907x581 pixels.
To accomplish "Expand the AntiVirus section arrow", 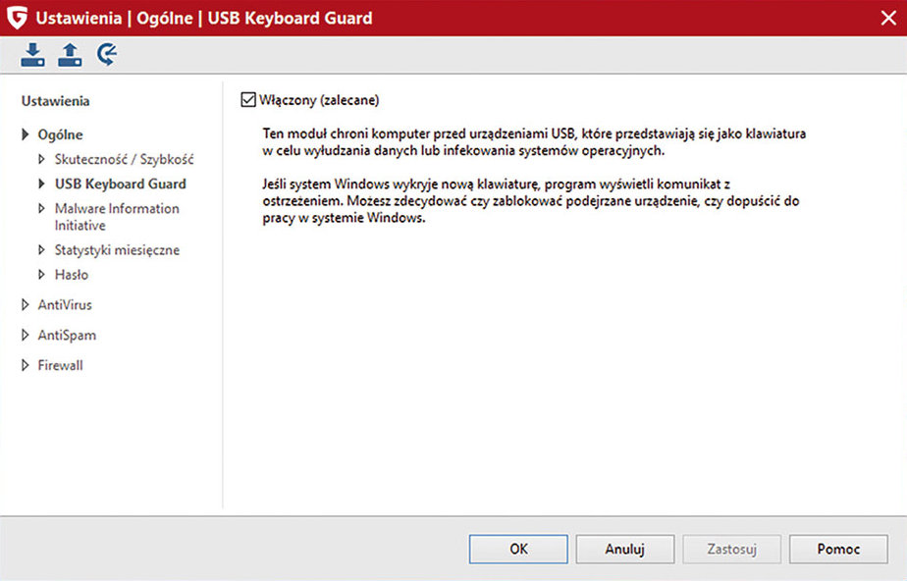I will (x=26, y=305).
